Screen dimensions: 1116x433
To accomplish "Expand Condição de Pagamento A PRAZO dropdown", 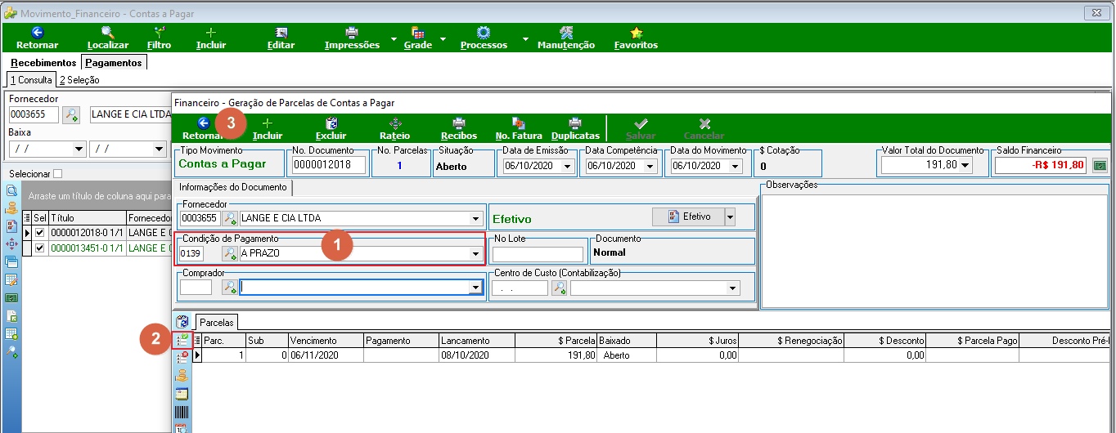I will tap(475, 254).
